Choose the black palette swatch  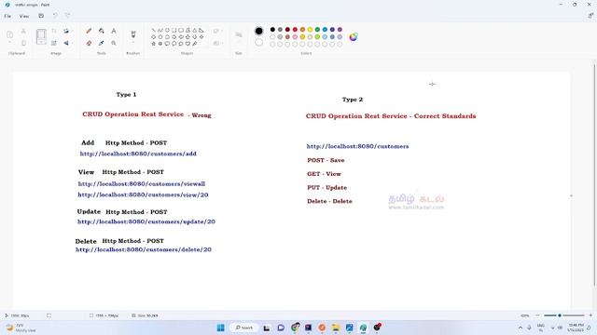[x=272, y=30]
